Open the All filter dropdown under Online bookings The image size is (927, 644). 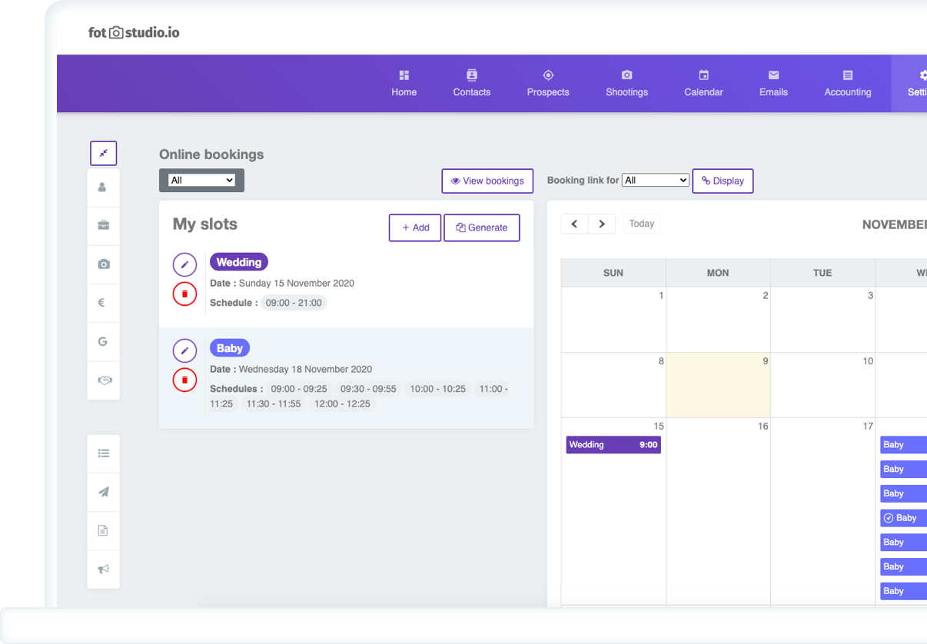pyautogui.click(x=201, y=181)
